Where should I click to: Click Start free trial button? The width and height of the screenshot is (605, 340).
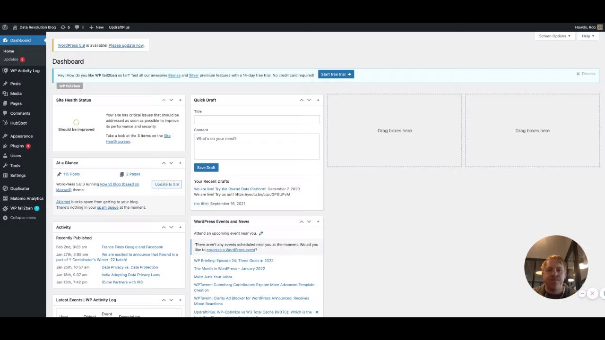tap(336, 74)
